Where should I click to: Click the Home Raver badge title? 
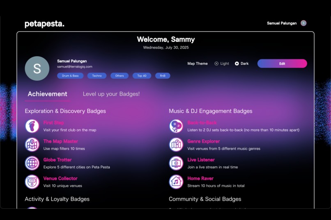pos(200,178)
